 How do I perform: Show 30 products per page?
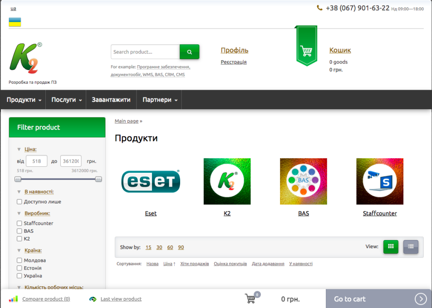pyautogui.click(x=159, y=247)
